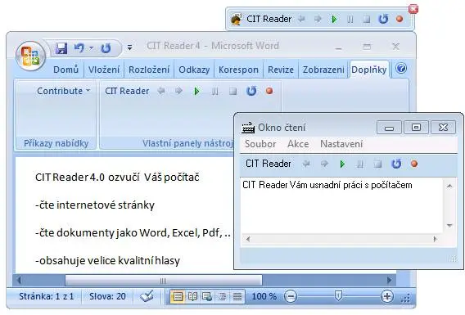This screenshot has width=465, height=315.
Task: Stop reading in the Okno čtení CIT Reader toolbar
Action: 377,164
